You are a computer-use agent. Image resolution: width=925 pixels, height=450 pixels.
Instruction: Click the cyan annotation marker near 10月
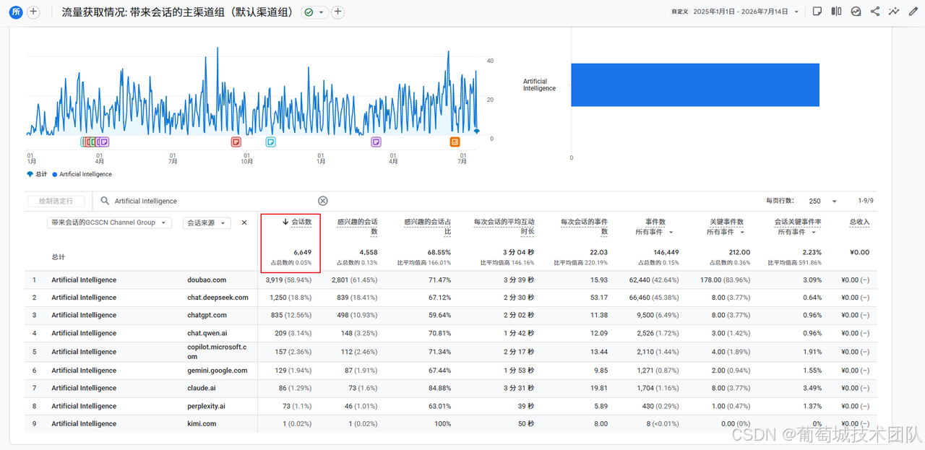click(271, 142)
